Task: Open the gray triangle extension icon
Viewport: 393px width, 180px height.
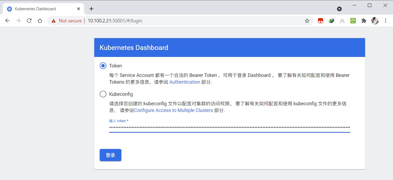Action: pos(342,21)
